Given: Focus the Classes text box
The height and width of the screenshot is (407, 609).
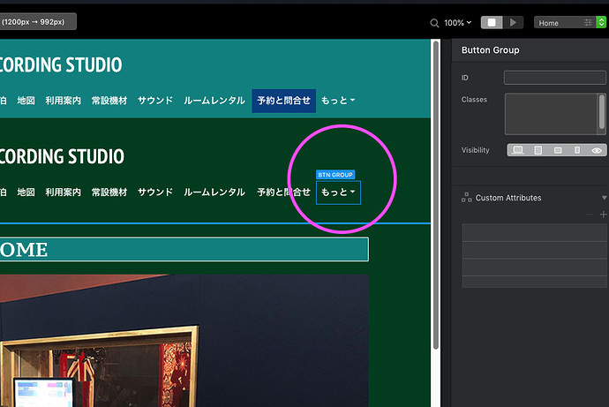Looking at the screenshot, I should pyautogui.click(x=551, y=114).
